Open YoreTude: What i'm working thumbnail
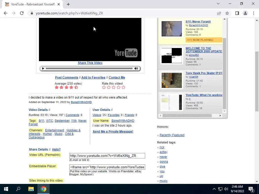This screenshot has width=259, height=194. (172, 102)
